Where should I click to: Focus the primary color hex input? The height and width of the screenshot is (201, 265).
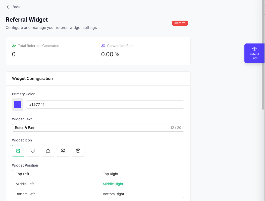click(105, 105)
